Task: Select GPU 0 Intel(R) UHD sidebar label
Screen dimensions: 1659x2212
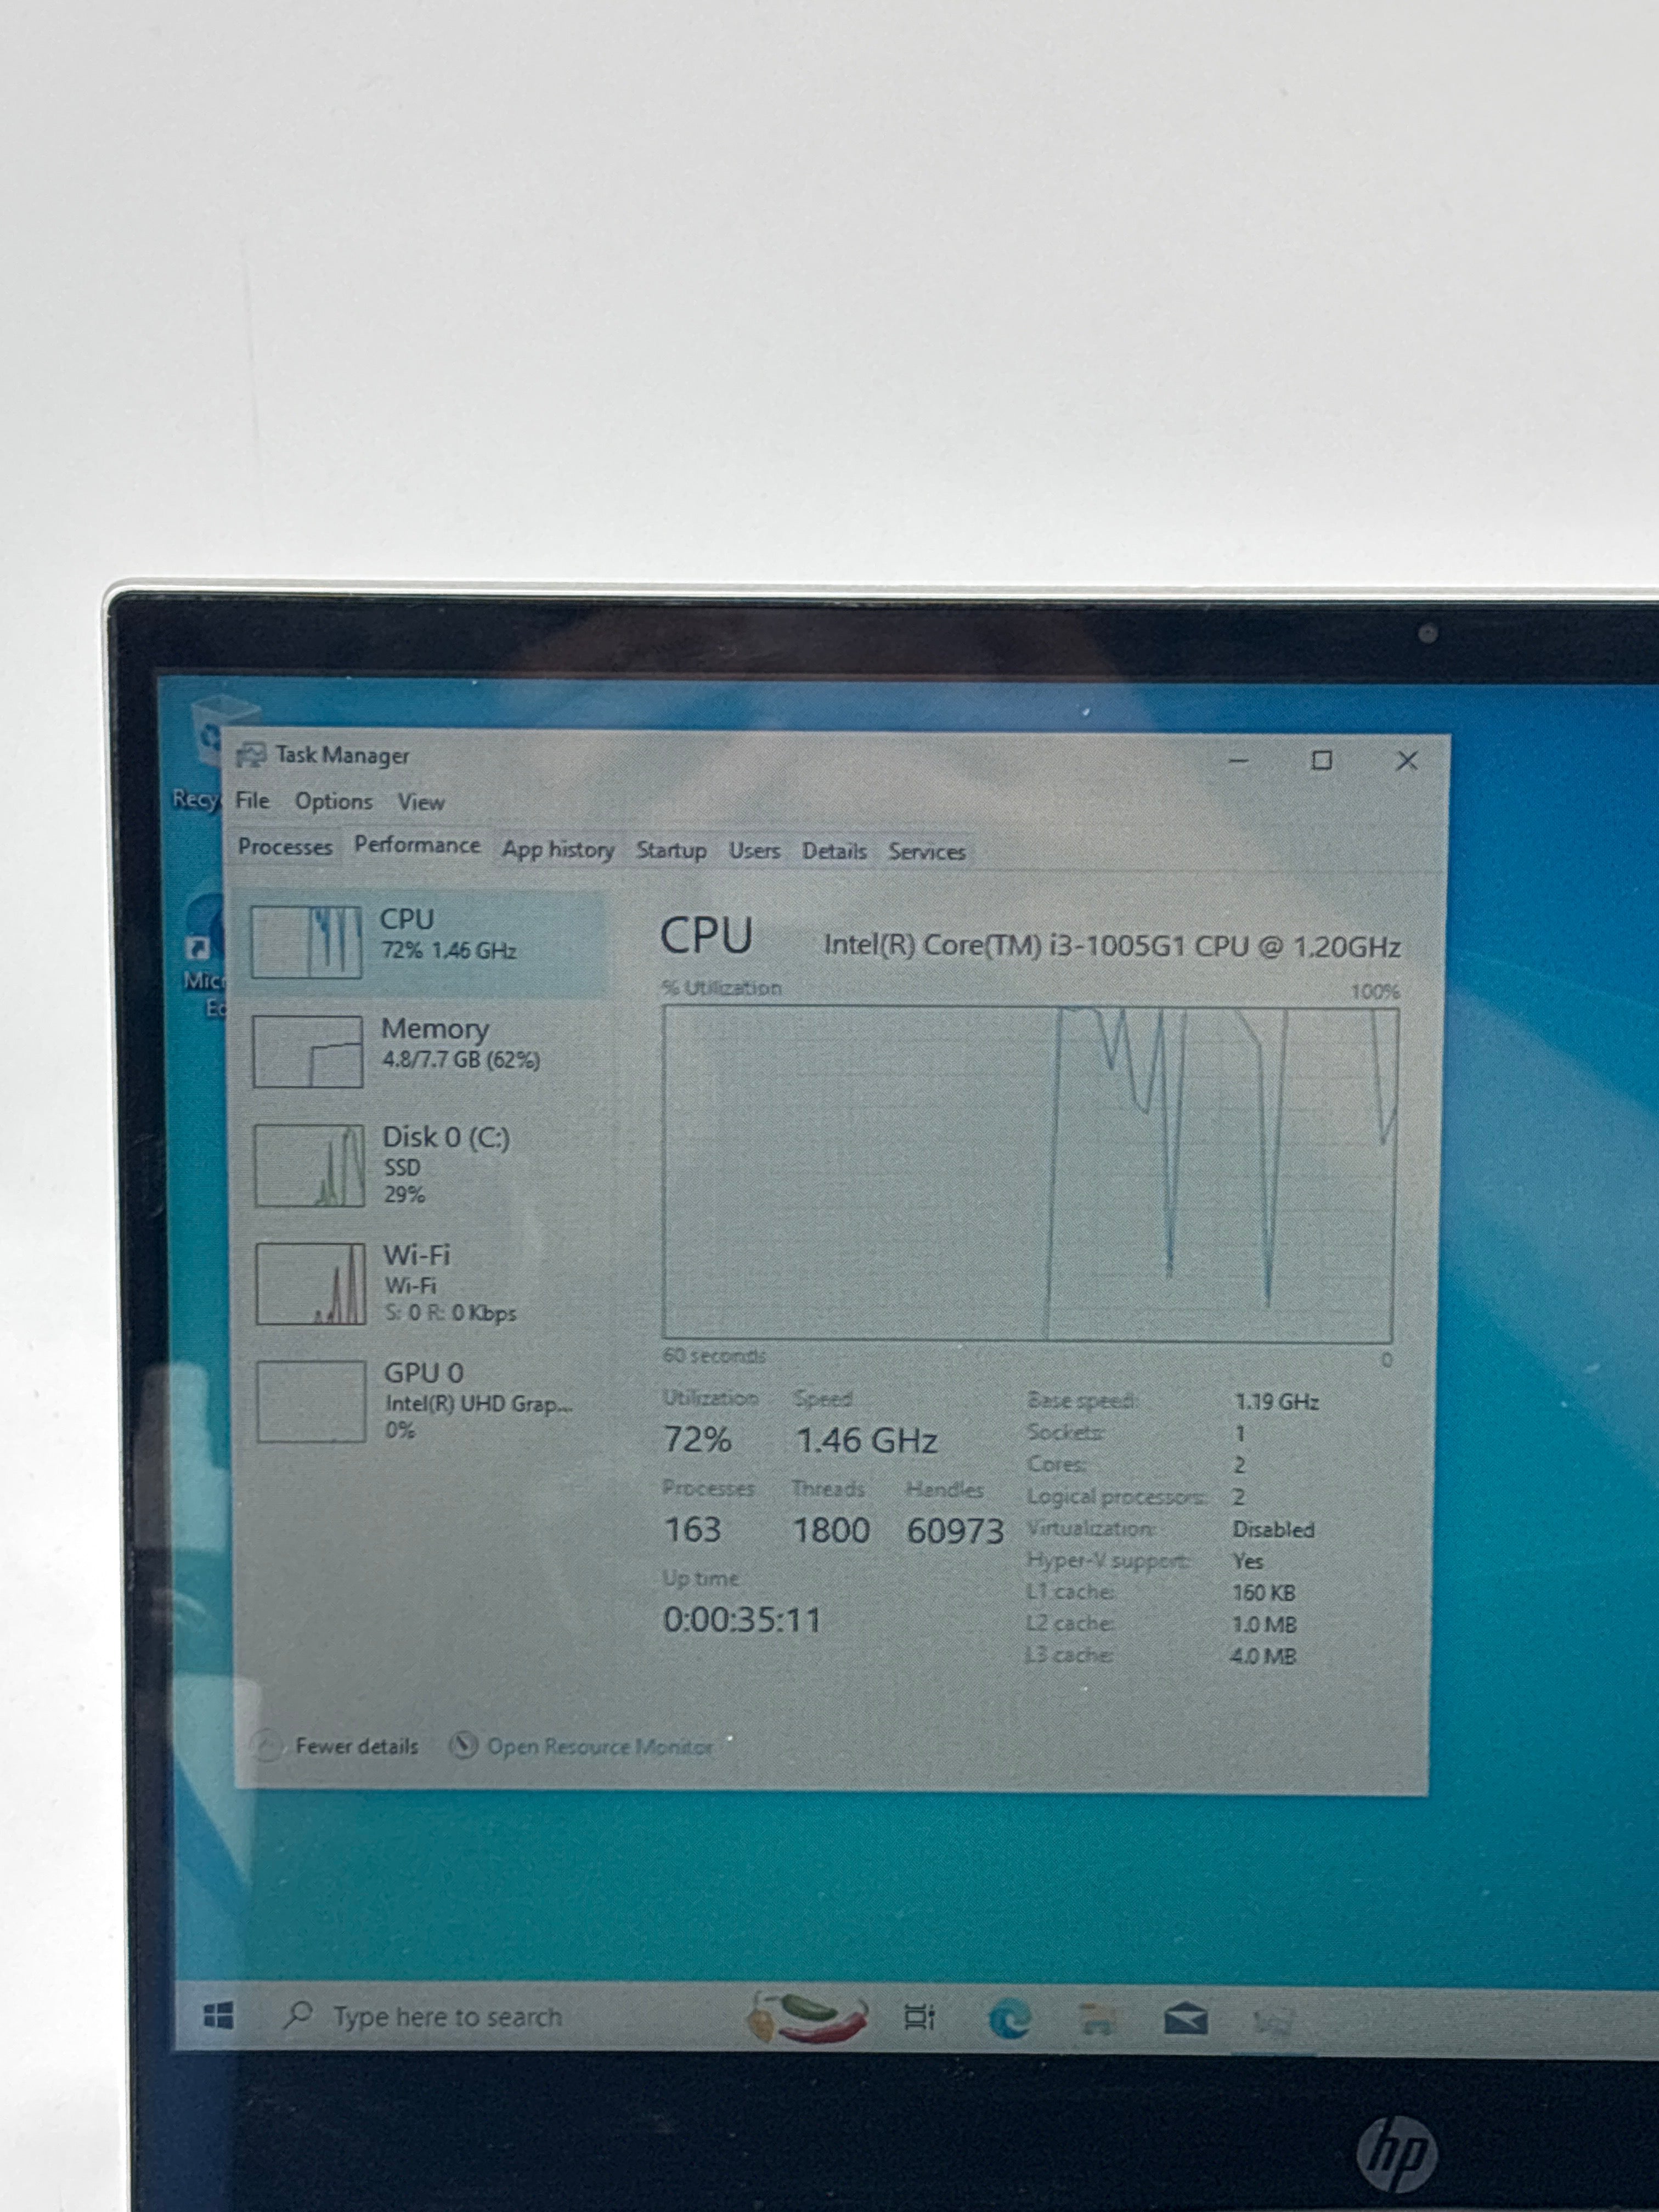Action: click(479, 1401)
